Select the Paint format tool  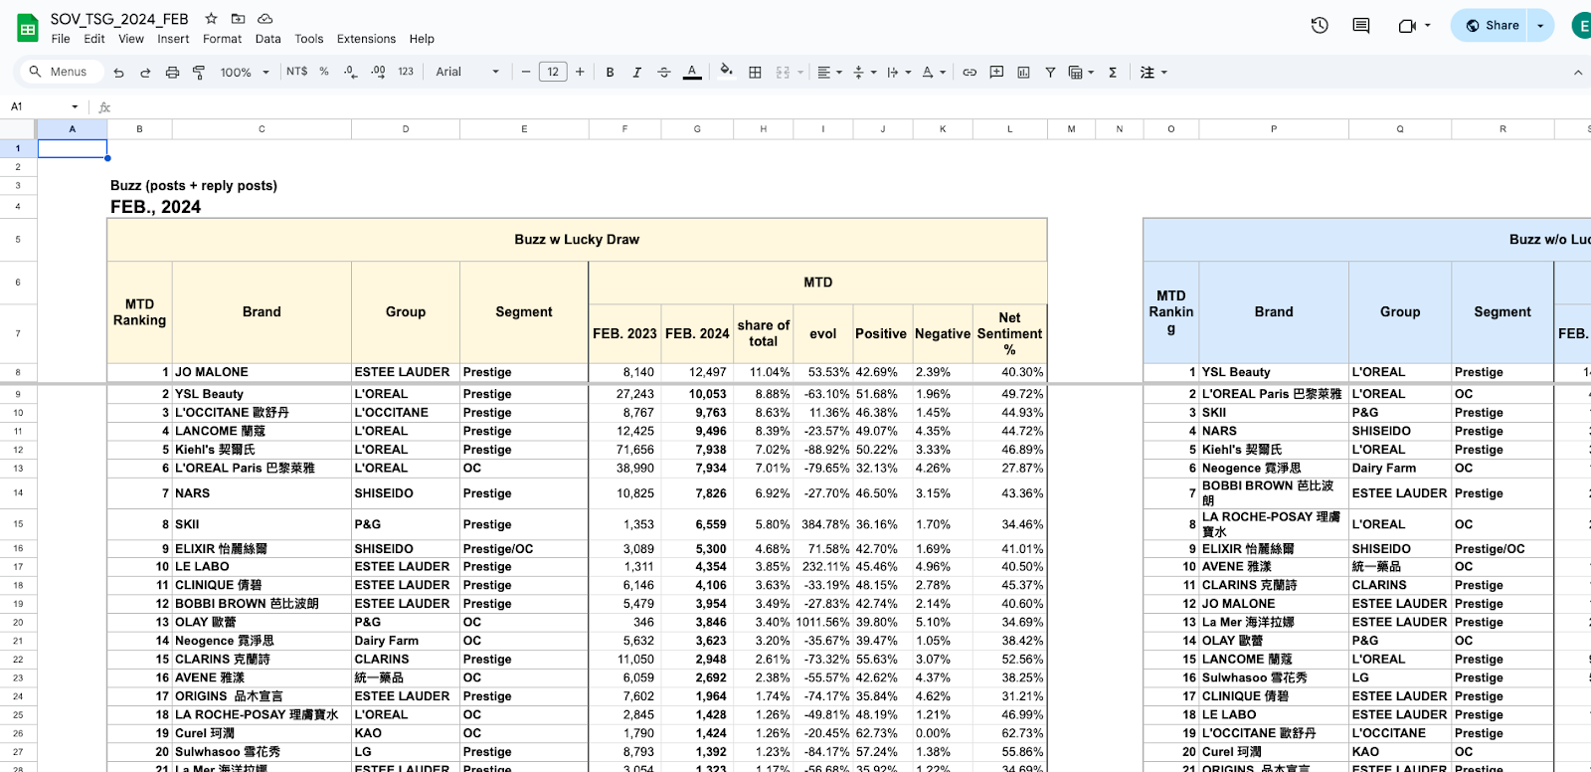[x=199, y=72]
